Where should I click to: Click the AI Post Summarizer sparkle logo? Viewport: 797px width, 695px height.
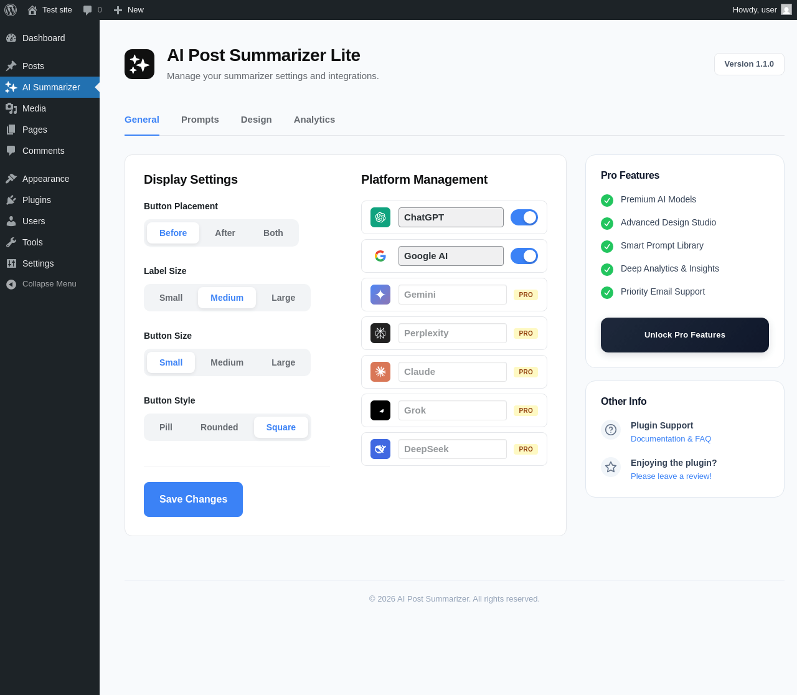tap(139, 64)
